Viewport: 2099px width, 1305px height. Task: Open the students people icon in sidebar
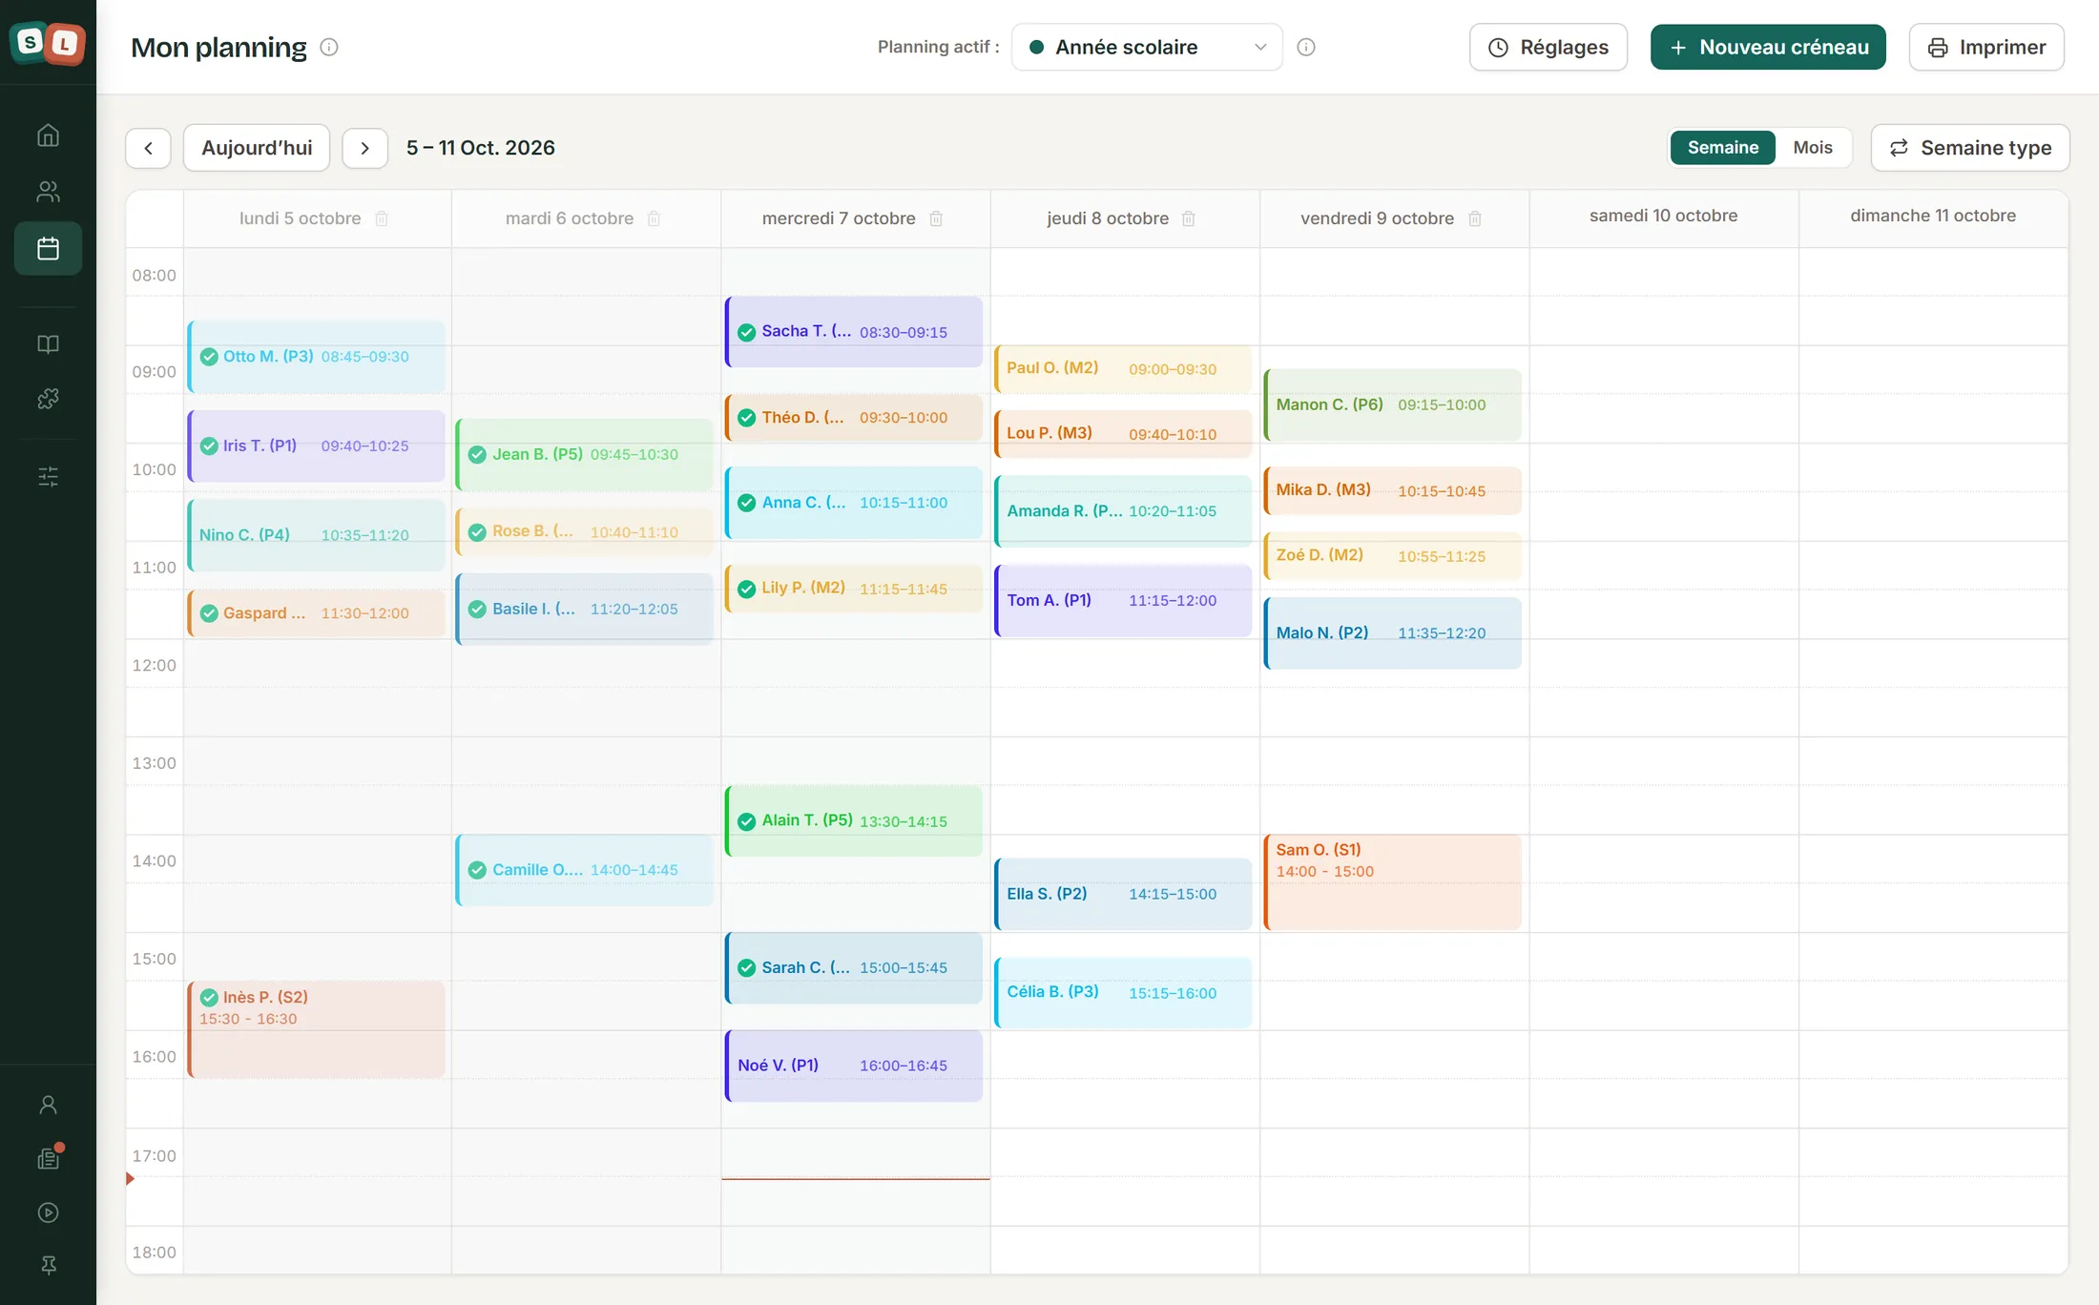(48, 192)
